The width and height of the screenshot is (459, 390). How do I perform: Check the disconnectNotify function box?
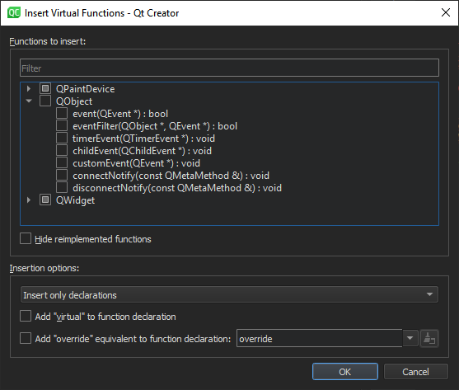[x=62, y=187]
